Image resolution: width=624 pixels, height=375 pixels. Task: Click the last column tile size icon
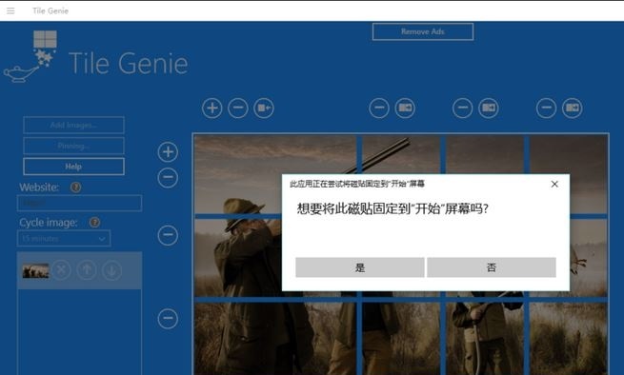[x=573, y=109]
